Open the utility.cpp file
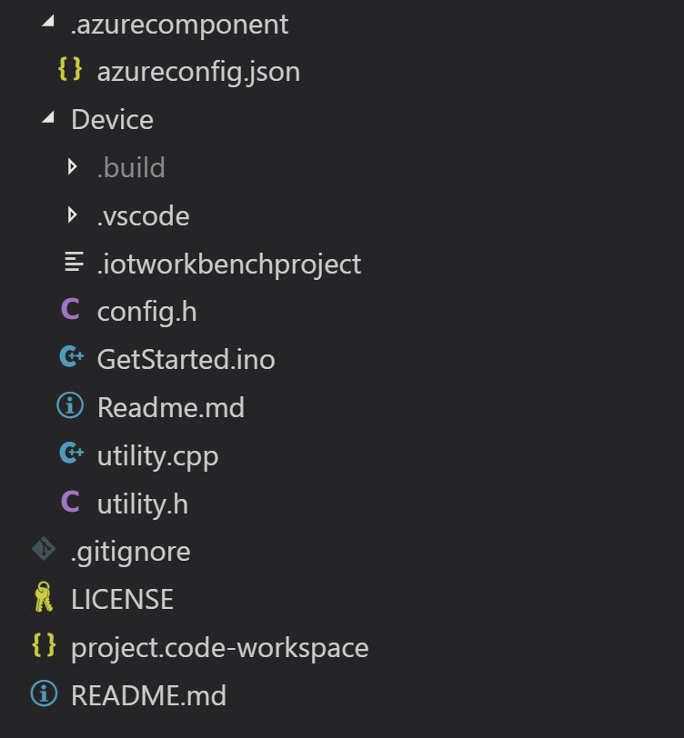The height and width of the screenshot is (738, 684). pyautogui.click(x=157, y=456)
